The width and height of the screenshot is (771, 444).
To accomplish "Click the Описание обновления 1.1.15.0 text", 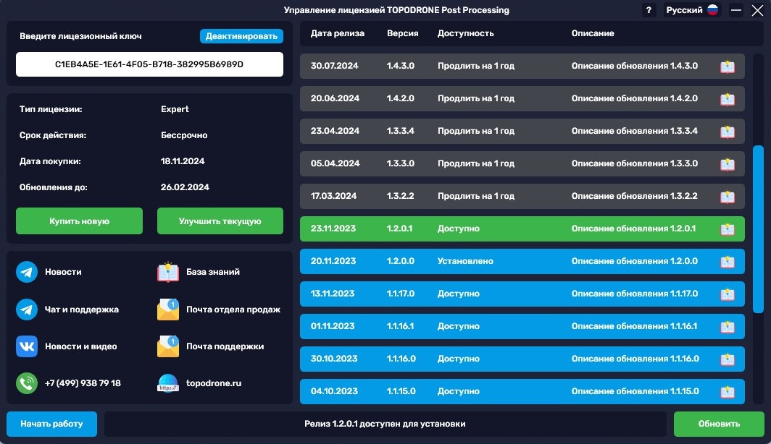I will tap(635, 391).
